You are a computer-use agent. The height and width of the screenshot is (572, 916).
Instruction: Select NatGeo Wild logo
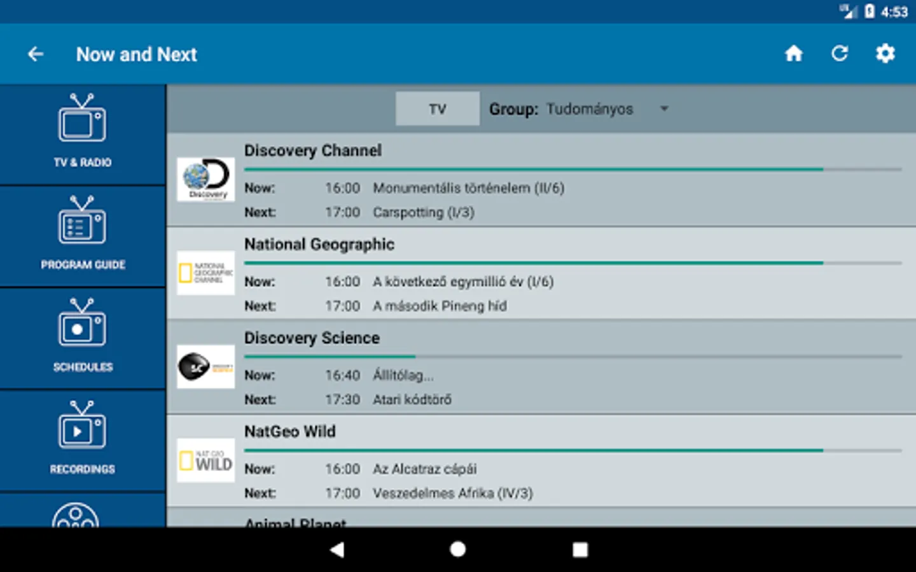205,460
